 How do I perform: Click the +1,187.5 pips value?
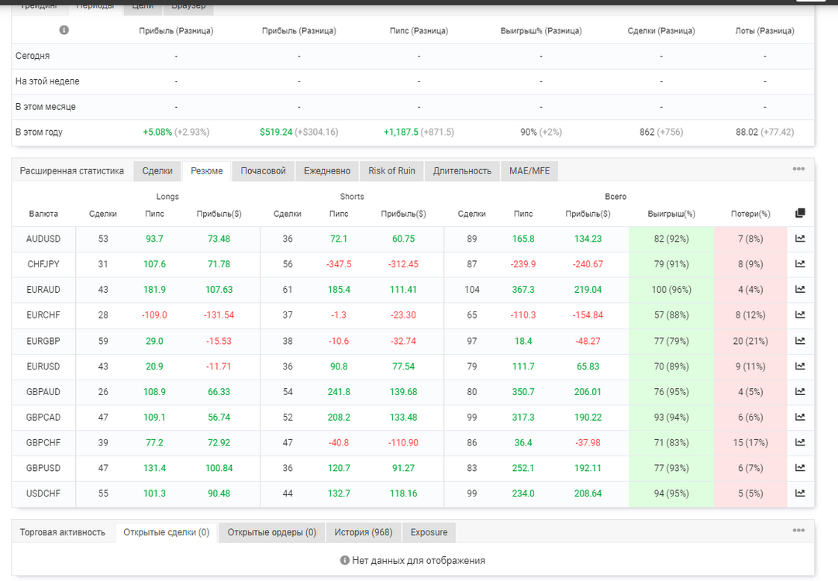pos(401,132)
